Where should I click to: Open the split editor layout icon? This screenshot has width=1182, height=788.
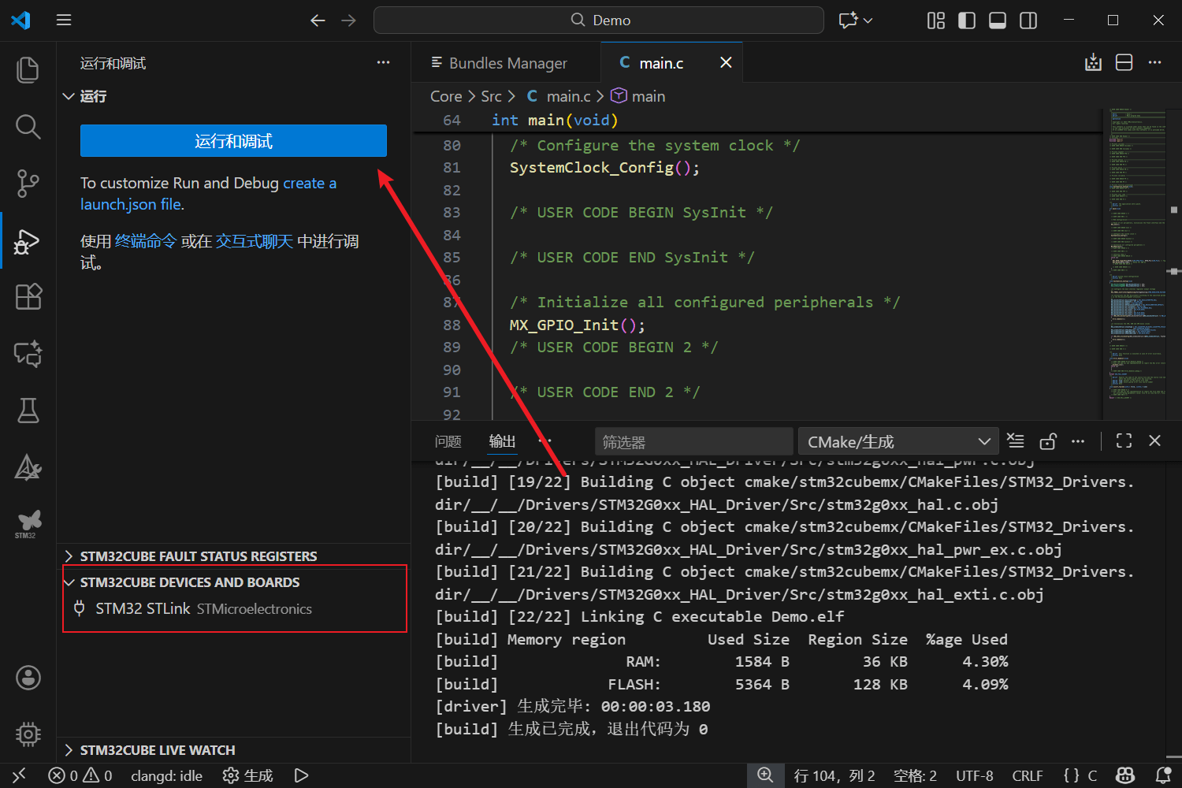coord(1124,63)
